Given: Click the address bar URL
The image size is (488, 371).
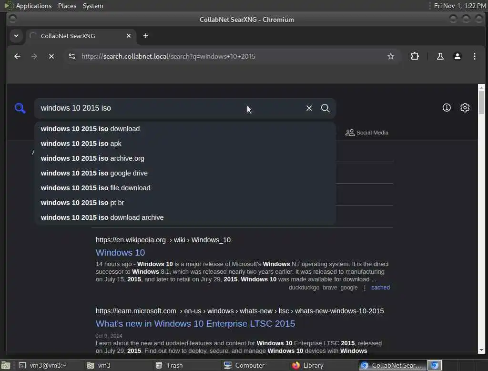Looking at the screenshot, I should point(168,56).
